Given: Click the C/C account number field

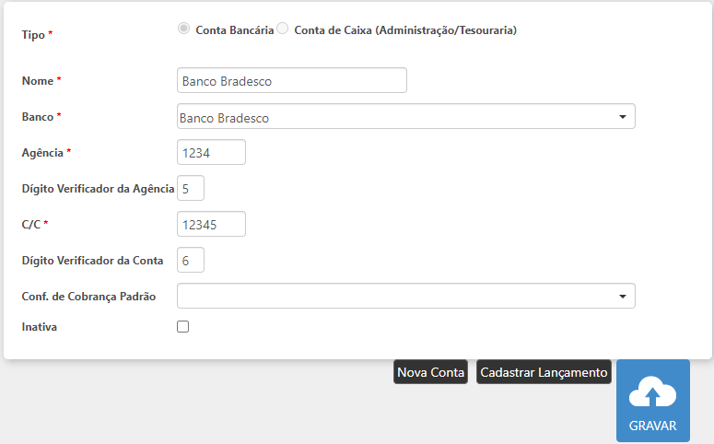Looking at the screenshot, I should [x=211, y=224].
